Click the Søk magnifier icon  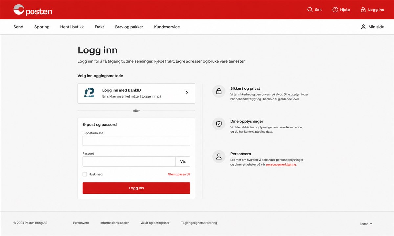tap(310, 10)
